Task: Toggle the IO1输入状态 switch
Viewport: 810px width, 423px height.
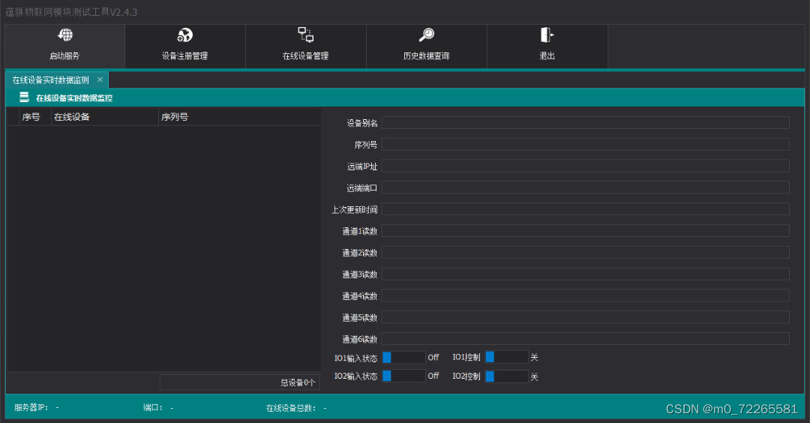Action: (403, 358)
